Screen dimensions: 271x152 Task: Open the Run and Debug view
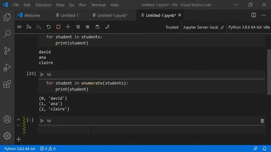click(7, 68)
